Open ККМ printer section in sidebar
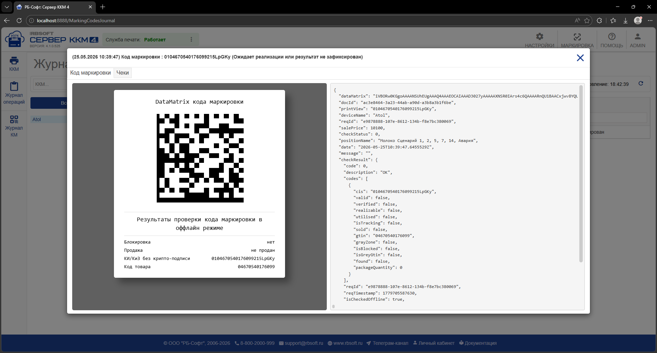 (x=14, y=64)
